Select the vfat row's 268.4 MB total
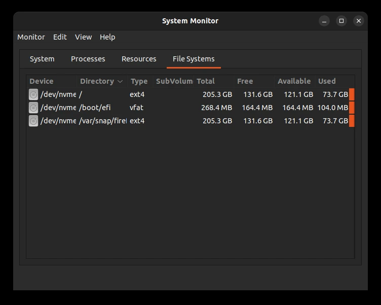The image size is (381, 305). point(216,108)
